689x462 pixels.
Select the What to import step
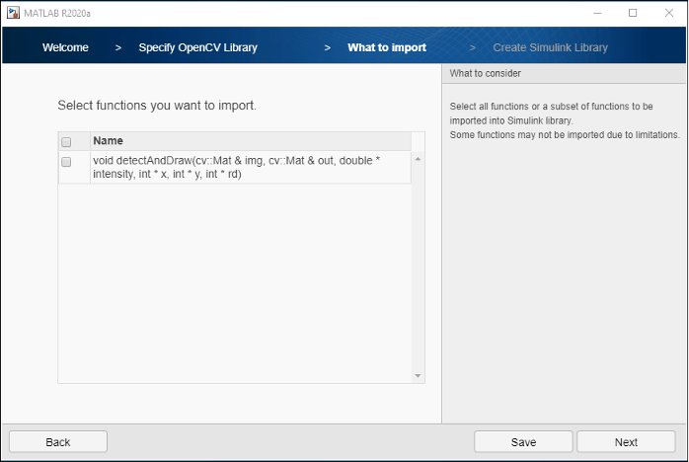tap(387, 47)
